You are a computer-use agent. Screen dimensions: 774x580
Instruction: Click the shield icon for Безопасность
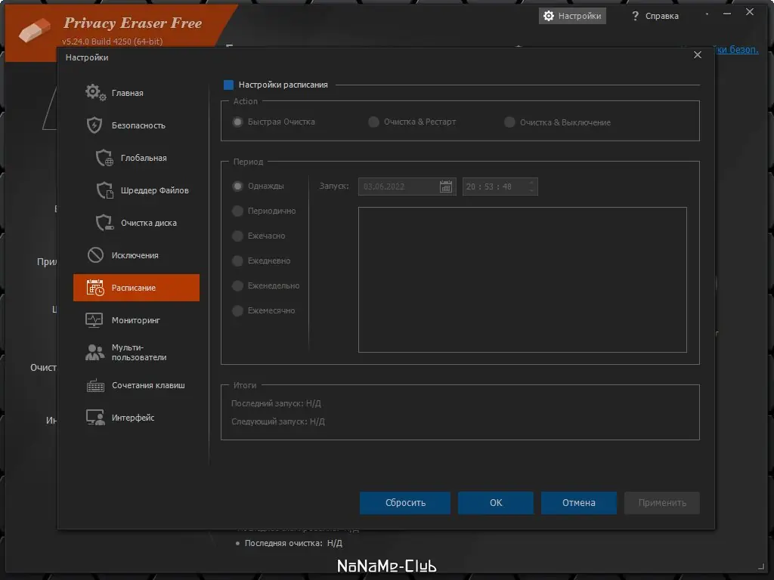pyautogui.click(x=94, y=125)
